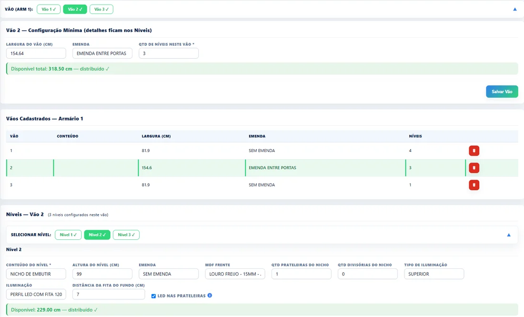Click SEM EMENDA in the vão 3 row
The width and height of the screenshot is (524, 317).
262,185
